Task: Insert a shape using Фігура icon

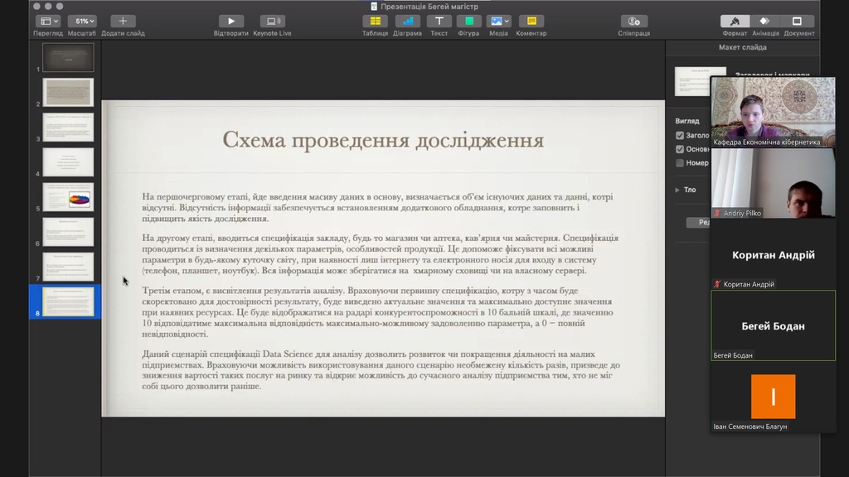Action: (x=468, y=22)
